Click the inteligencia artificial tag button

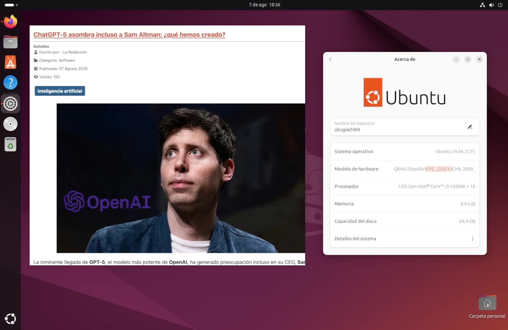point(60,91)
